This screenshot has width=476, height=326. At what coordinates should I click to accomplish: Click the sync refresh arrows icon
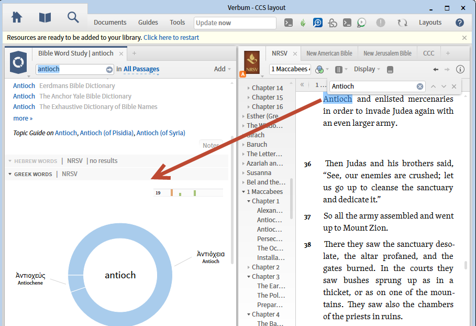pyautogui.click(x=402, y=23)
